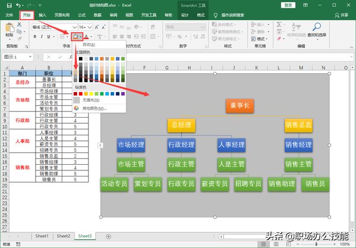Image resolution: width=356 pixels, height=248 pixels.
Task: Click the Wrap Text icon
Action: 153,27
